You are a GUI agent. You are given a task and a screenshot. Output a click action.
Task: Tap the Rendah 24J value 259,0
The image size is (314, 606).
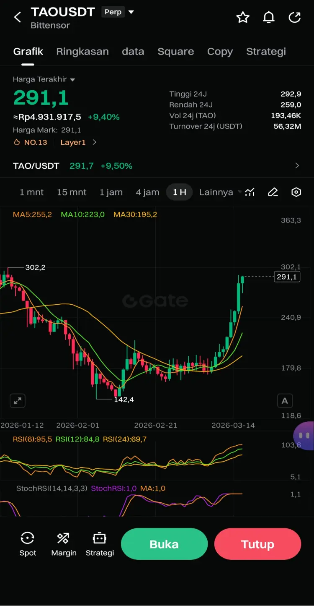click(291, 105)
